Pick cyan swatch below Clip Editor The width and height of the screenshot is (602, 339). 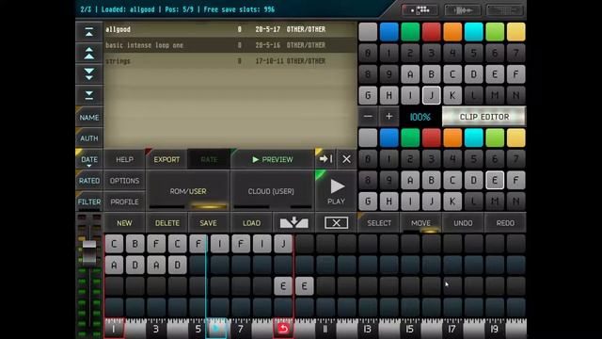473,138
